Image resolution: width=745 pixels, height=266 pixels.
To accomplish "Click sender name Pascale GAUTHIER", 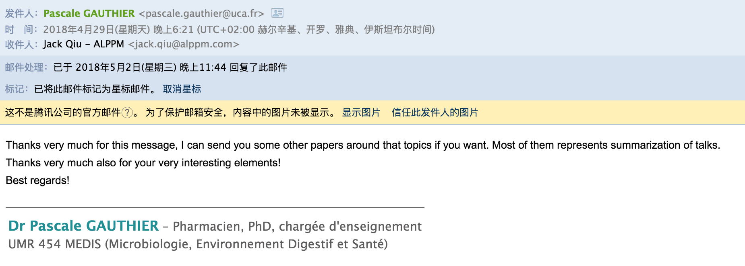I will pyautogui.click(x=89, y=13).
